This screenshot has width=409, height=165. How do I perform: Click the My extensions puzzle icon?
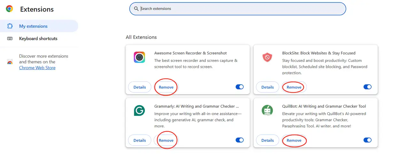tap(10, 26)
